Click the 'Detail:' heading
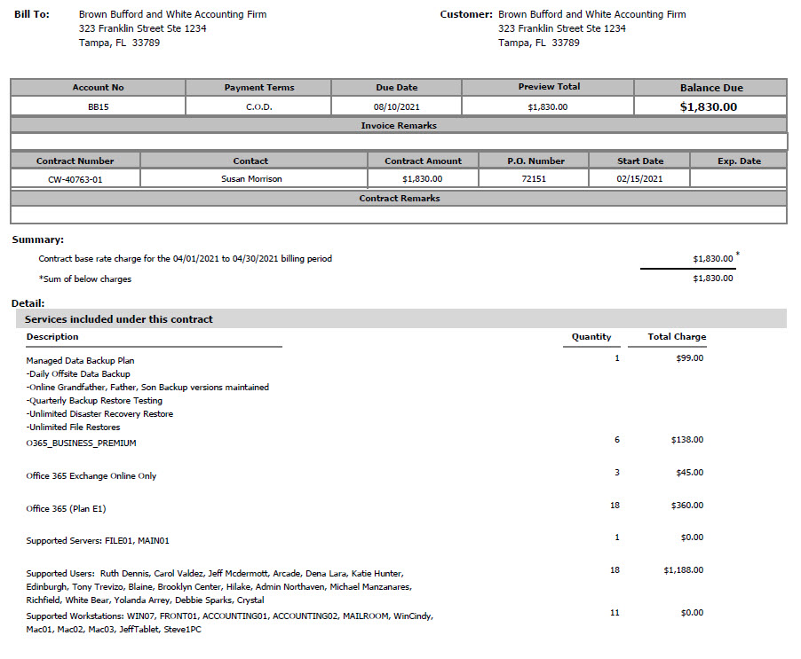801x659 pixels. coord(28,303)
